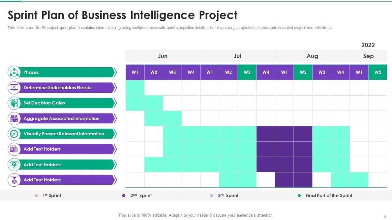Click the Sprint Plan slide title text

[x=123, y=15]
